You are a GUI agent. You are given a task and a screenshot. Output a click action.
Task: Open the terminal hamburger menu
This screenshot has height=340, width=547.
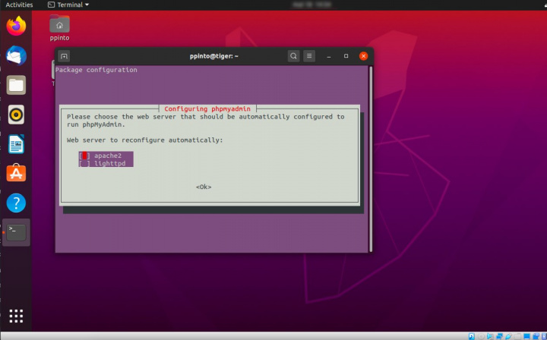point(309,56)
